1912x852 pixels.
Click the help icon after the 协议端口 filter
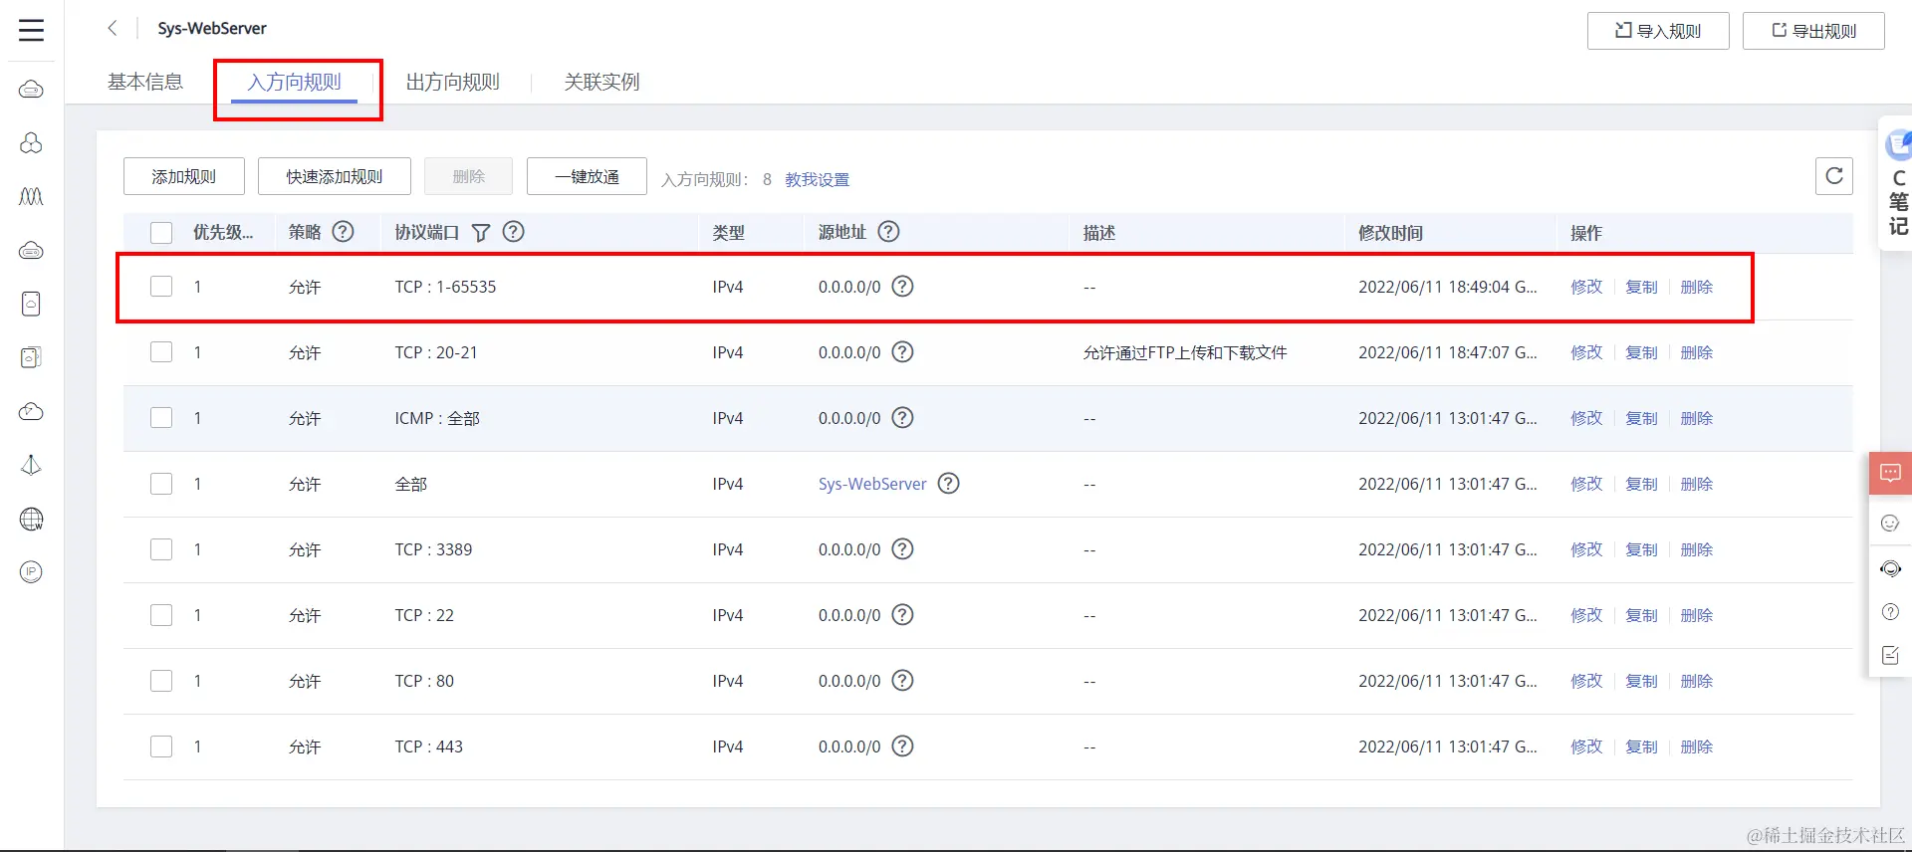click(x=513, y=232)
